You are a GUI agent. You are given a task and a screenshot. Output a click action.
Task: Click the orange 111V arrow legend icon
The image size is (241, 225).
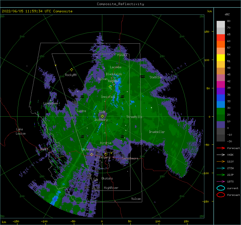click(x=221, y=161)
